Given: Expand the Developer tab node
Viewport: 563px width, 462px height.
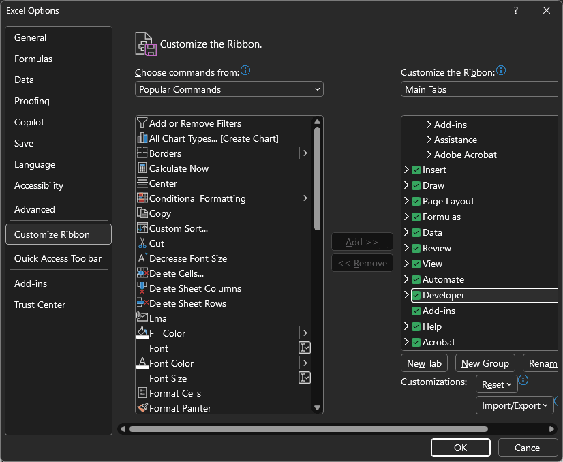Looking at the screenshot, I should click(406, 295).
